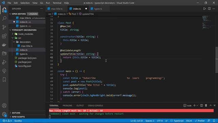218x123 pixels.
Task: Open the Docker view icon
Action: coord(4,45)
